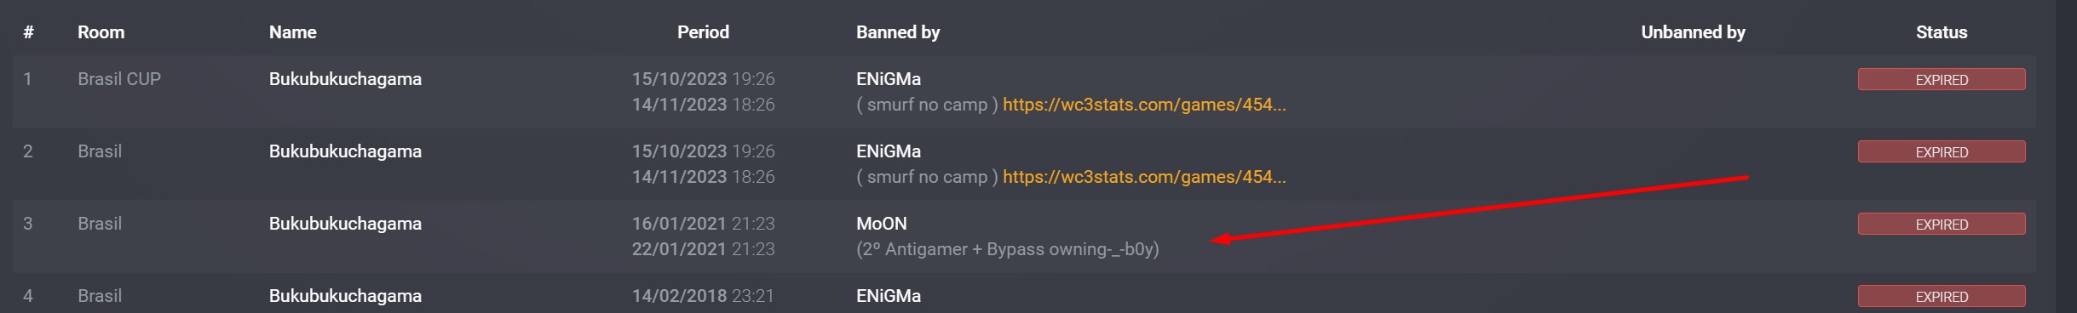Viewport: 2077px width, 313px height.
Task: Select Bukubukuchagama name in row 3
Action: coord(345,224)
